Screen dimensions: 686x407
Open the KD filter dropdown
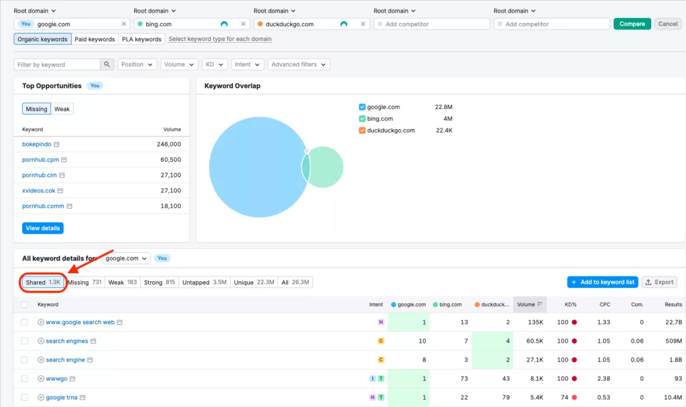click(x=214, y=64)
